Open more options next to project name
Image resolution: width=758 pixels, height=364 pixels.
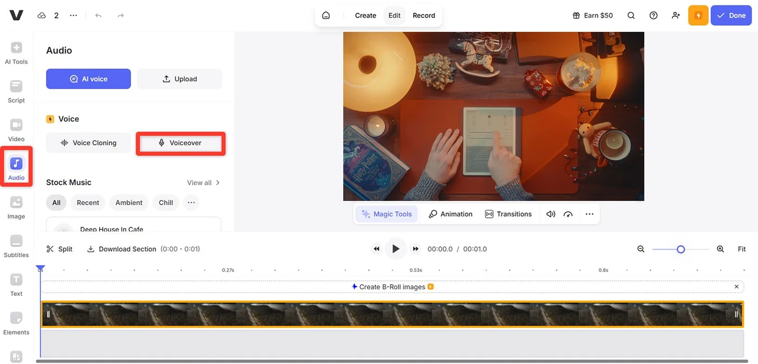74,16
